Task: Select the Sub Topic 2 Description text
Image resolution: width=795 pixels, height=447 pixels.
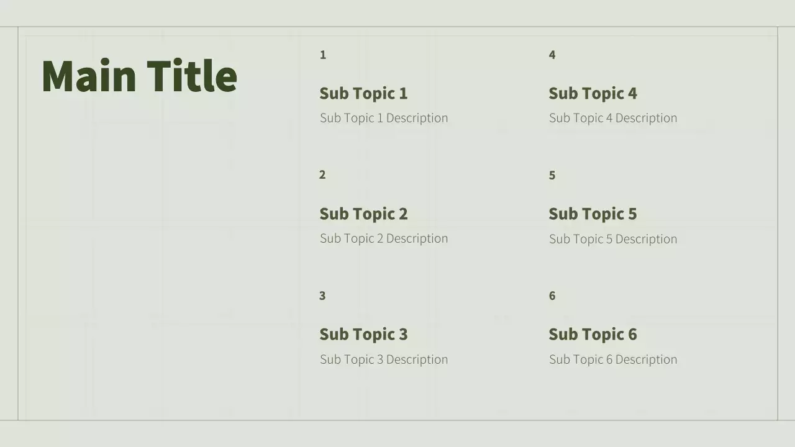Action: (384, 238)
